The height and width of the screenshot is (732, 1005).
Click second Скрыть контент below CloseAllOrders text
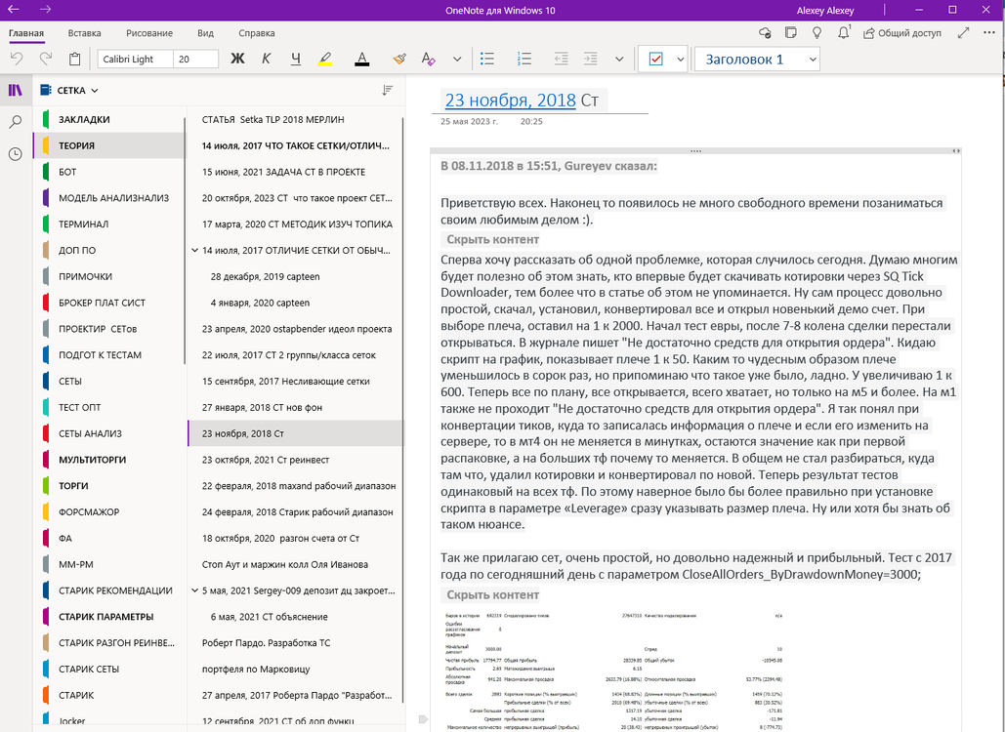492,595
